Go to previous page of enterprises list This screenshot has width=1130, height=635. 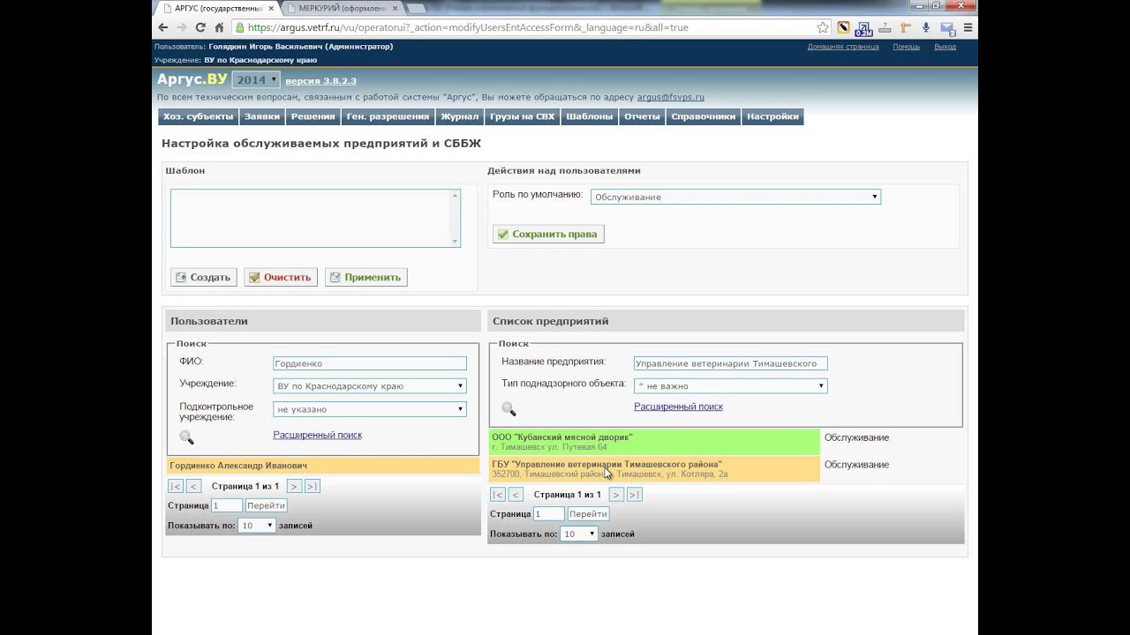coord(516,495)
